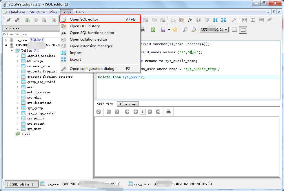This screenshot has width=284, height=191.
Task: Click the export results icon in editor toolbar
Action: click(153, 30)
